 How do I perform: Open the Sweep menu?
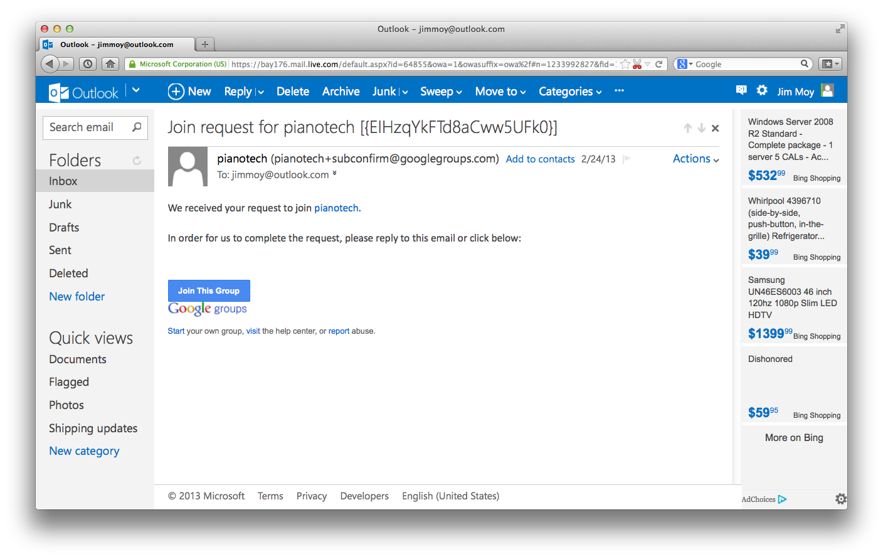pyautogui.click(x=441, y=92)
